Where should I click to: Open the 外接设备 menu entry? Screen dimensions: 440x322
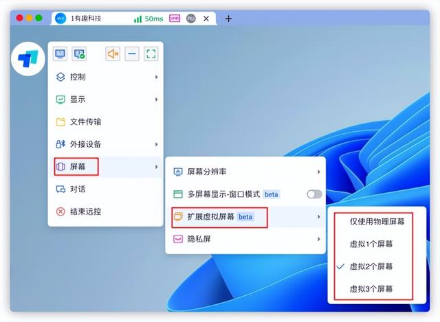[x=106, y=144]
